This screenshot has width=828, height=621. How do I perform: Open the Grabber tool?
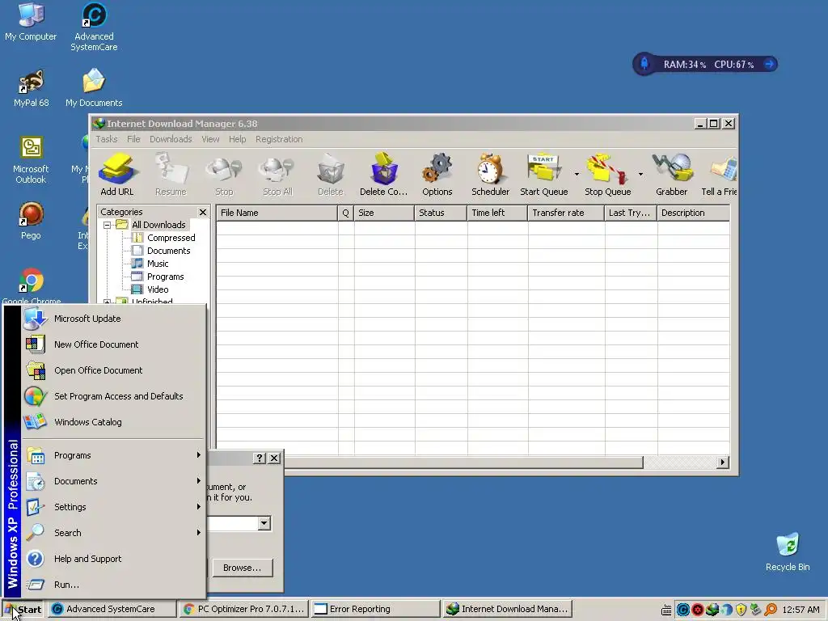(x=672, y=175)
